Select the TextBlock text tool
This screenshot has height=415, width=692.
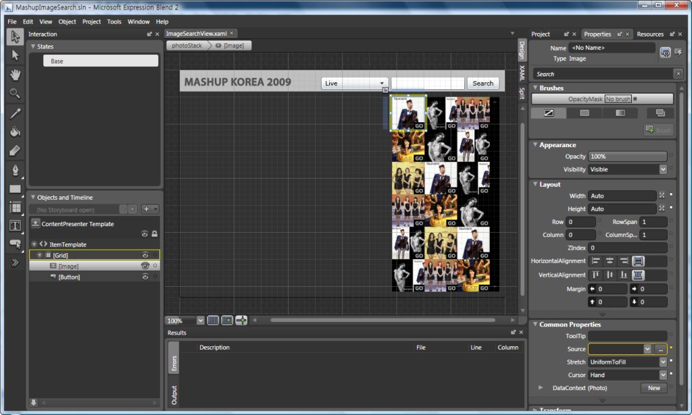pyautogui.click(x=15, y=225)
